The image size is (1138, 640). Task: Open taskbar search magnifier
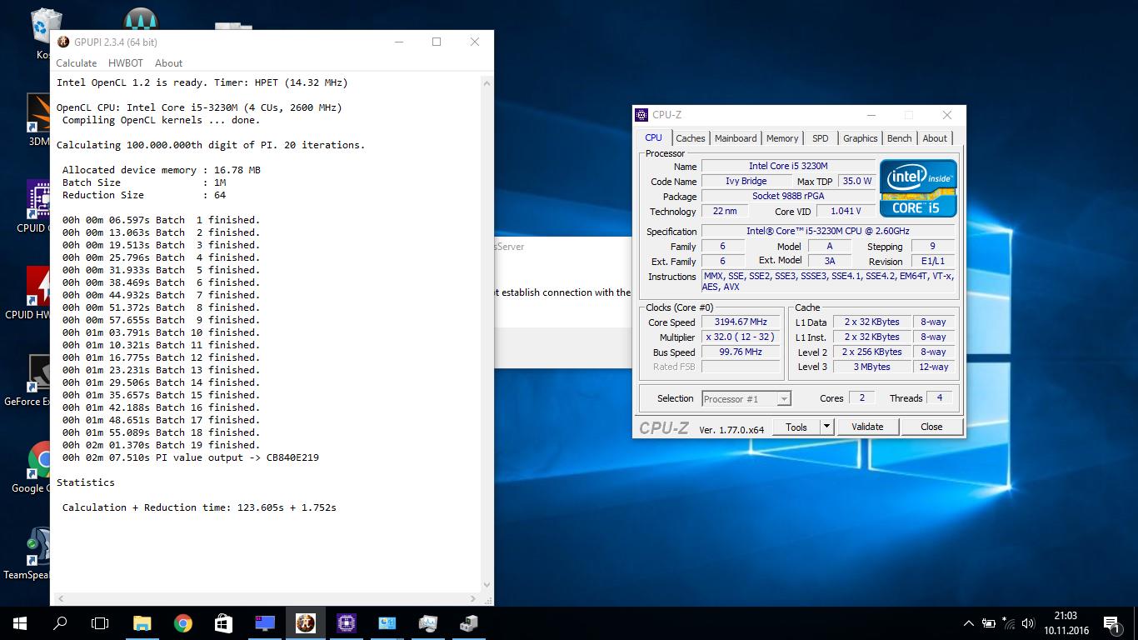[x=60, y=622]
